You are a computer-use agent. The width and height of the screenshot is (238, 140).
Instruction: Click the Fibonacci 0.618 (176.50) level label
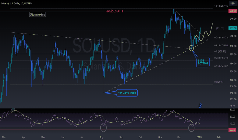coord(221,45)
